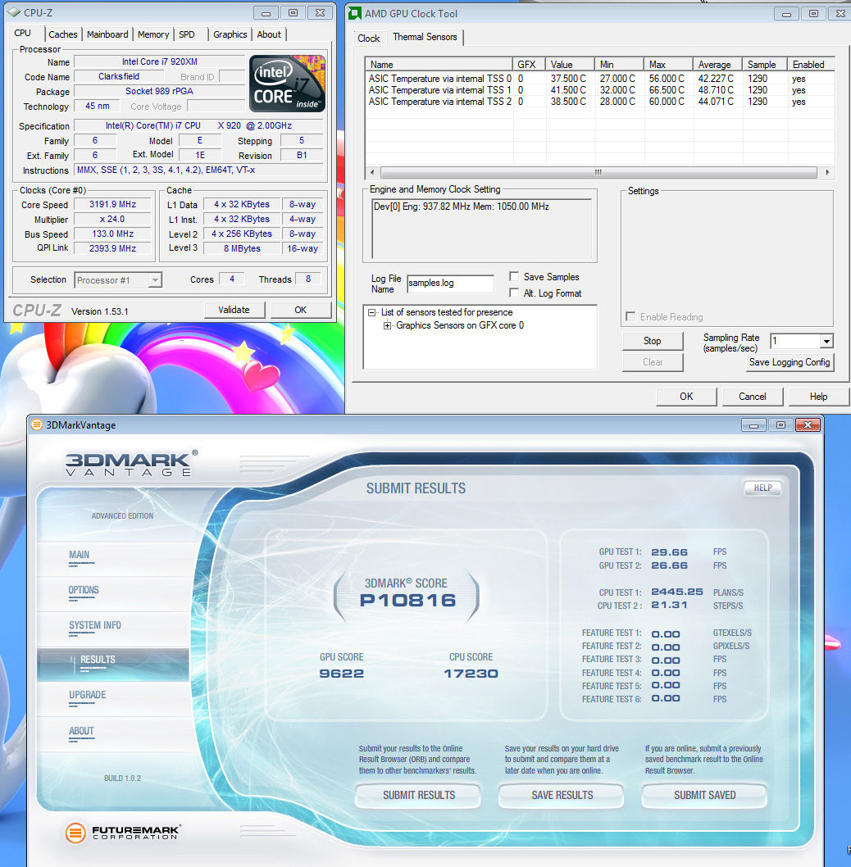Select the CPU tab in CPU-Z
Viewport: 851px width, 867px height.
coord(23,33)
